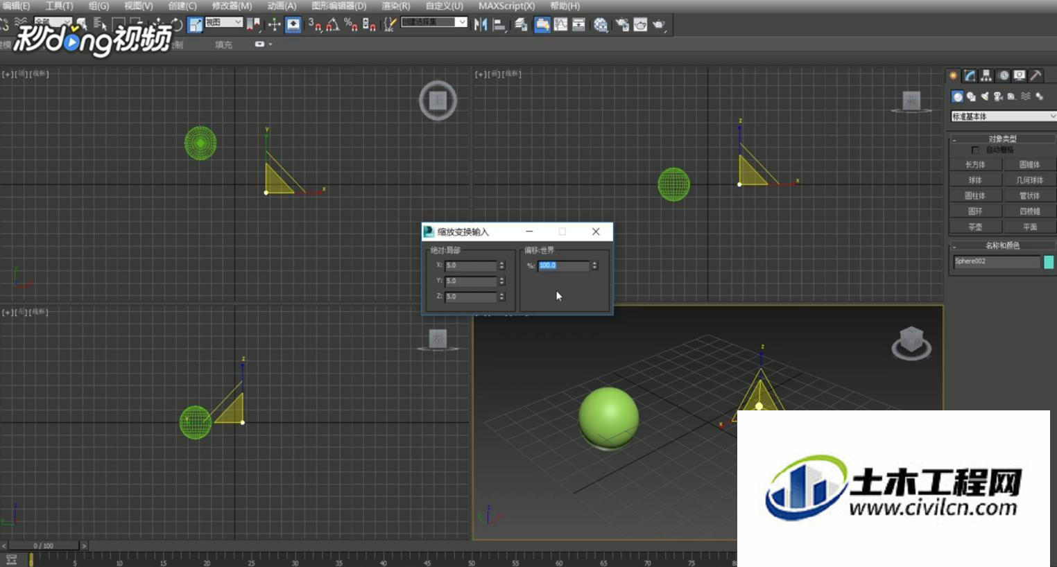Click the Align tool icon
The width and height of the screenshot is (1057, 567).
(499, 25)
